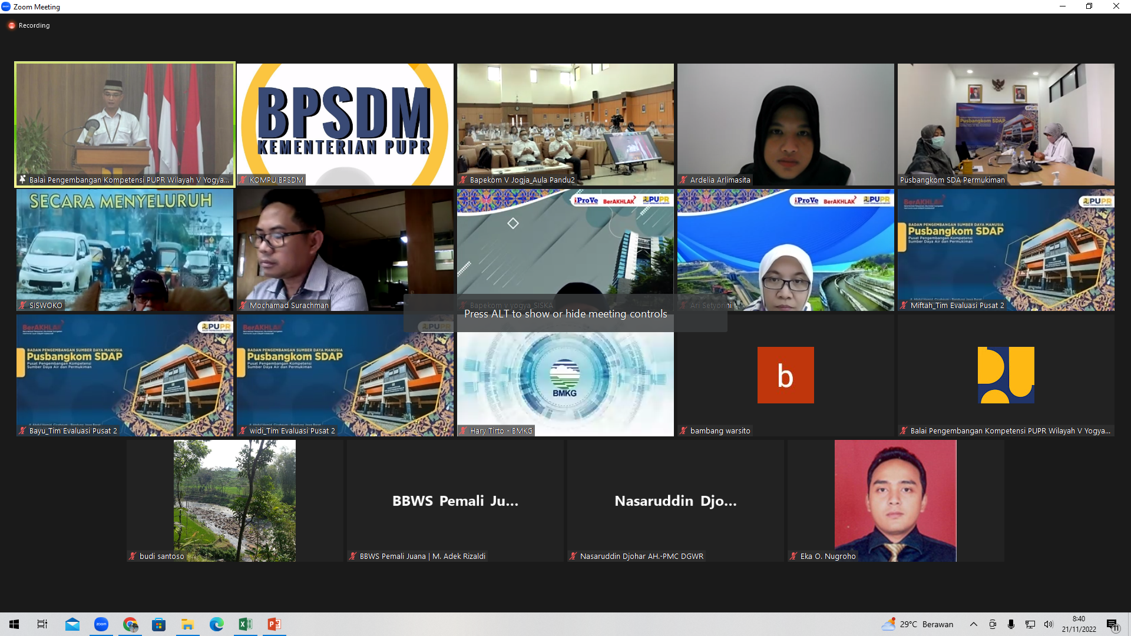
Task: Expand the hidden system tray icons
Action: 974,624
